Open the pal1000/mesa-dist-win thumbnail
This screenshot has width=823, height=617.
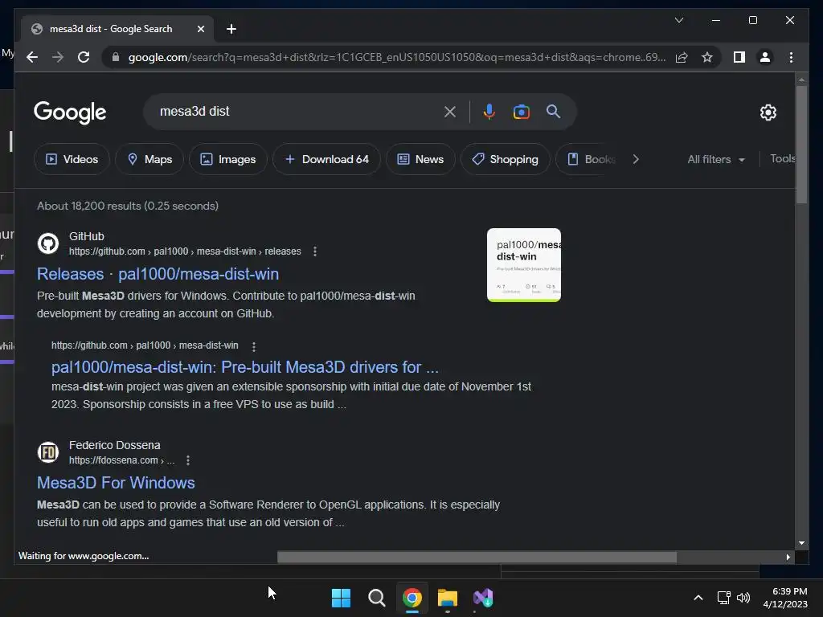[x=524, y=265]
